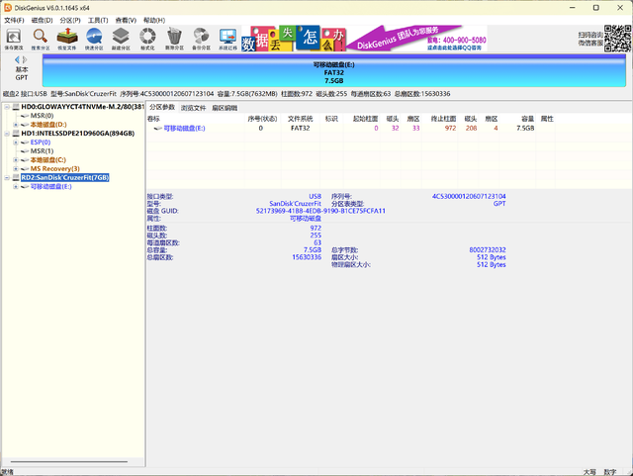Click the RD2 SanDisk drive icon
Viewport: 633px width, 476px height.
16,178
